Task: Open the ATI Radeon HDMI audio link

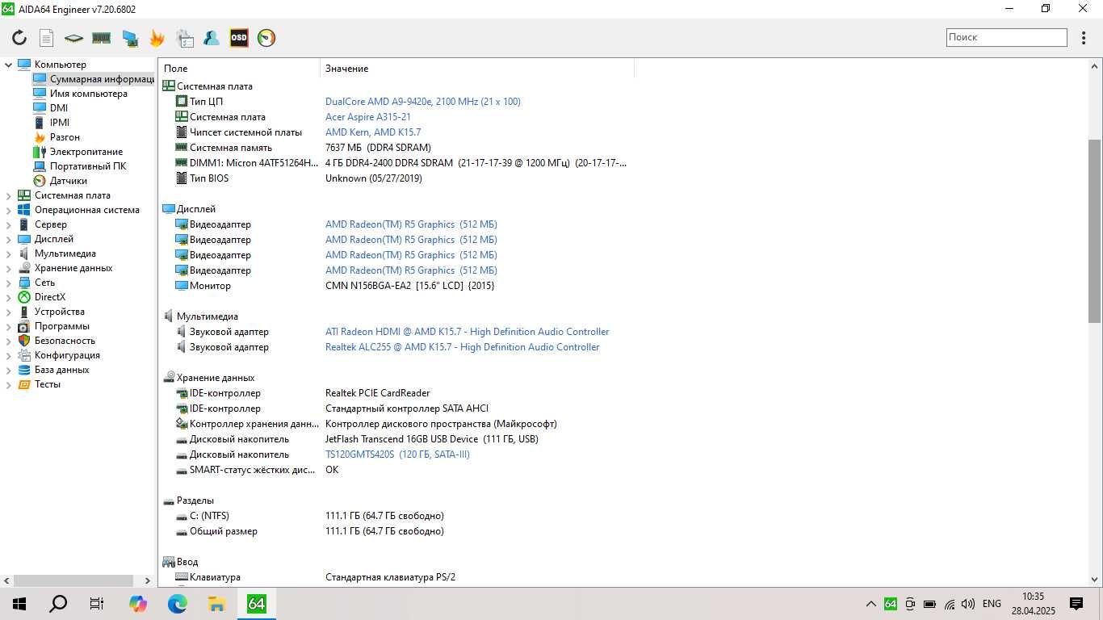Action: (467, 332)
